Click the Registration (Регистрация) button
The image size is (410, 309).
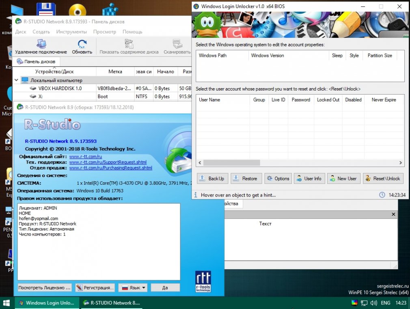coord(95,287)
